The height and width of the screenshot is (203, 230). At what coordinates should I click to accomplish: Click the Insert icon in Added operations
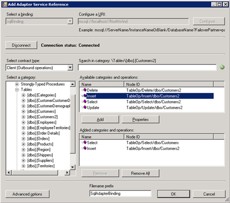pyautogui.click(x=85, y=148)
